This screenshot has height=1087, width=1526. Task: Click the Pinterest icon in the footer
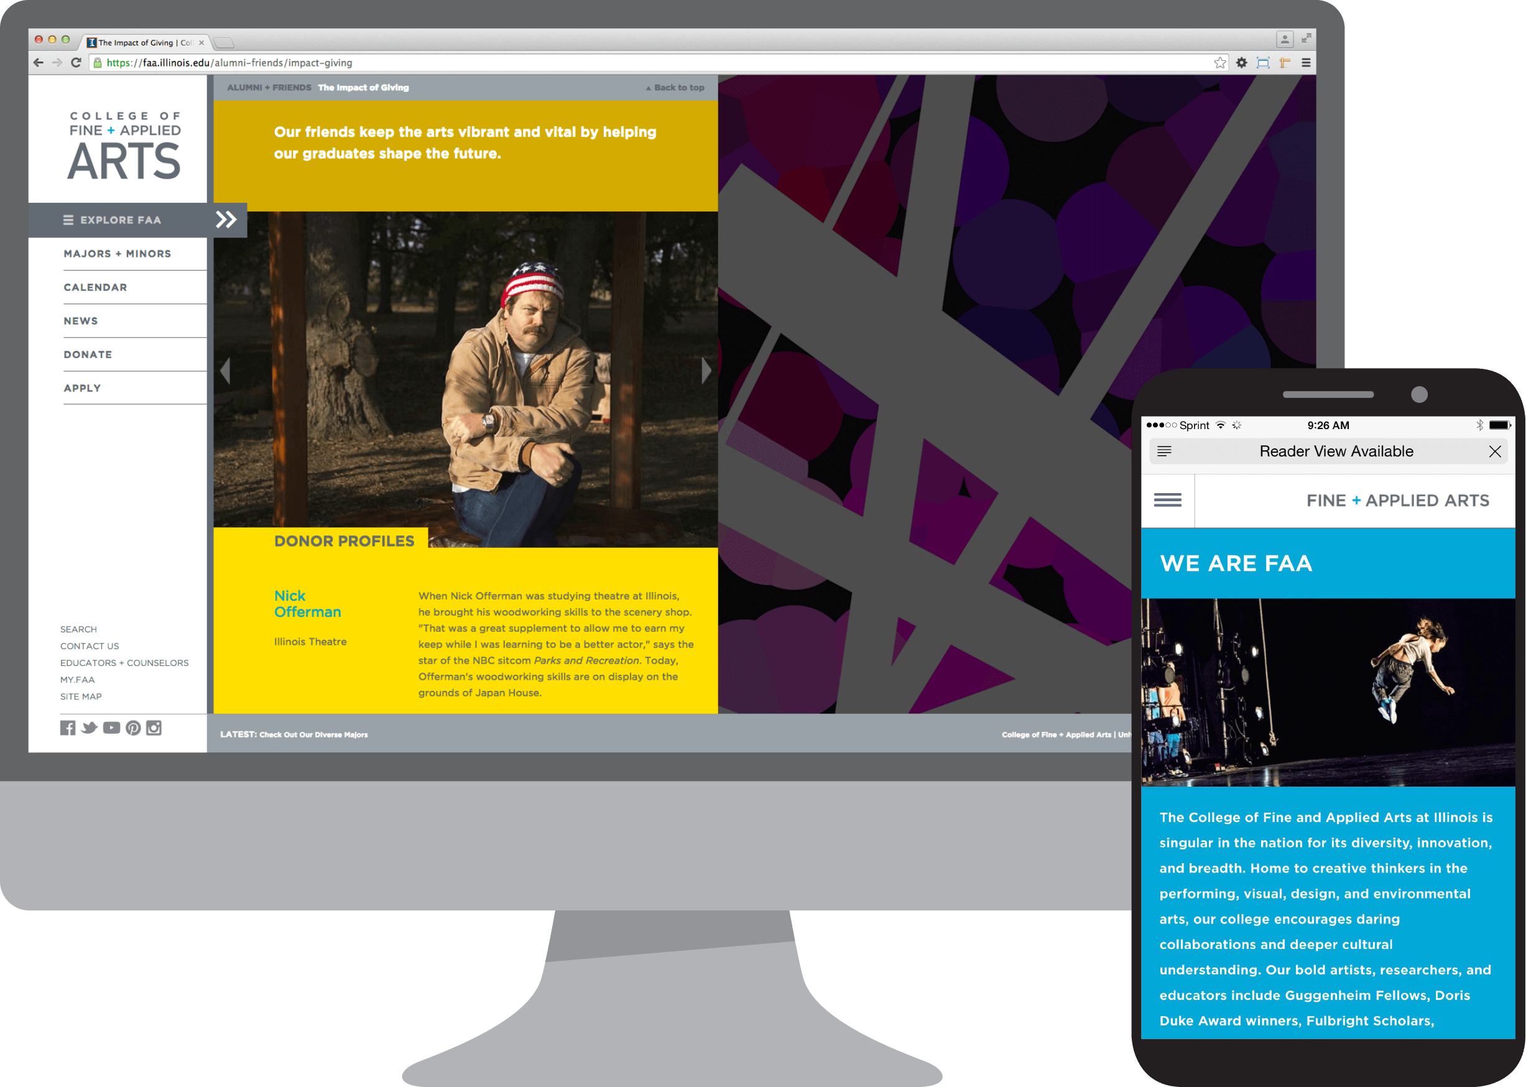[x=133, y=728]
